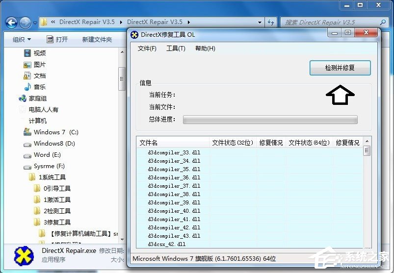Click the file list vertical scrollbar
This screenshot has width=394, height=273.
(x=367, y=196)
